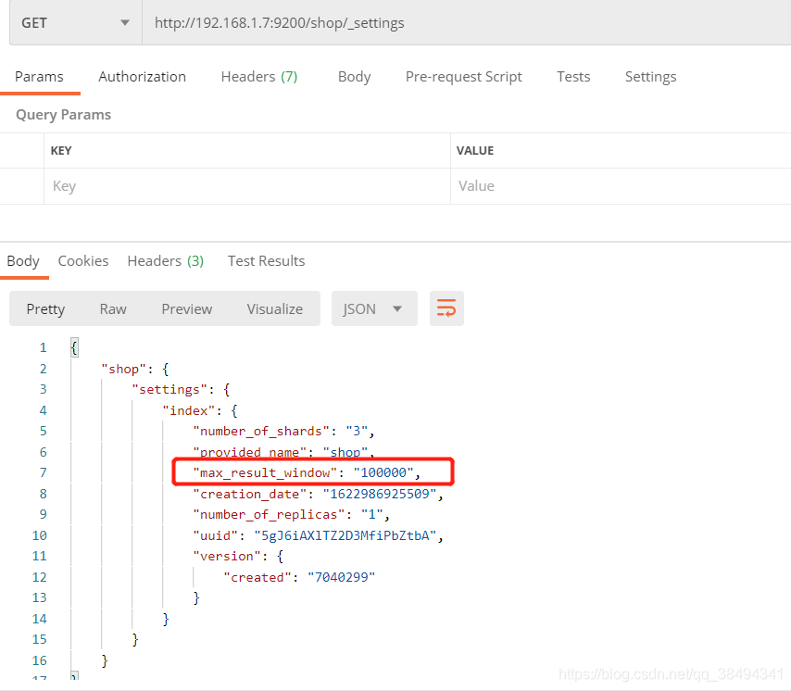The width and height of the screenshot is (791, 691).
Task: View the response Headers (3) tab
Action: pyautogui.click(x=165, y=261)
